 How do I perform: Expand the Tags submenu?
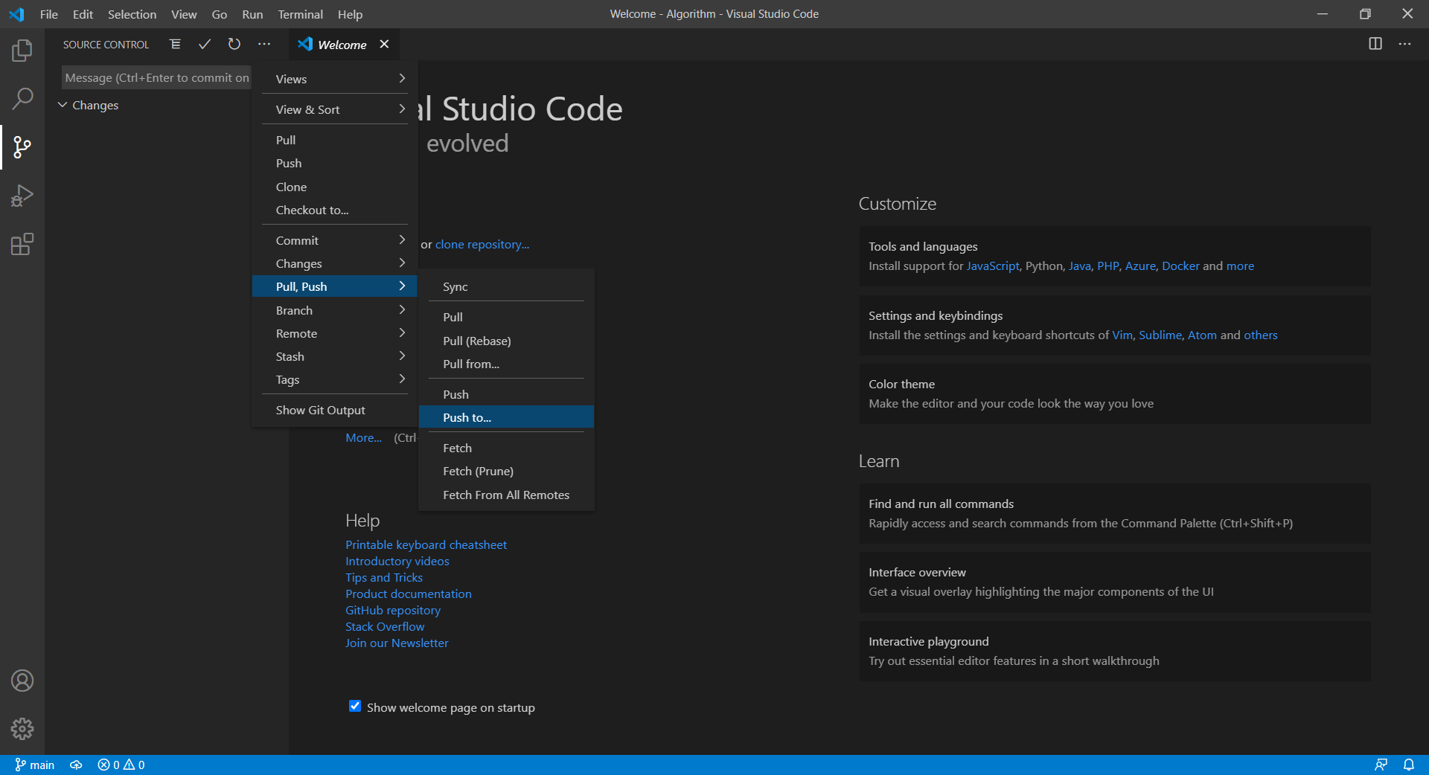pos(335,379)
